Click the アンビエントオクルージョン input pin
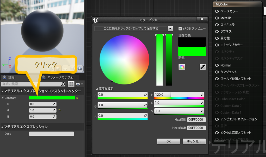The height and width of the screenshot is (157, 266). pos(217,119)
